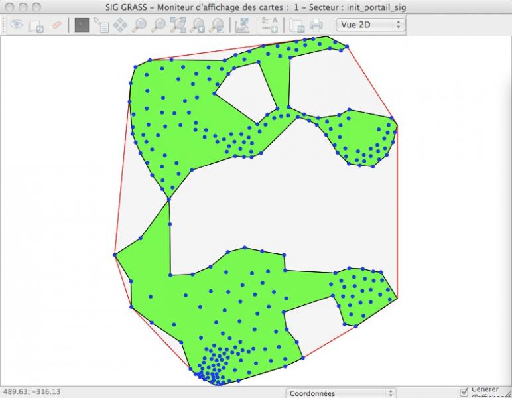512x398 pixels.
Task: Print the map display
Action: 316,25
